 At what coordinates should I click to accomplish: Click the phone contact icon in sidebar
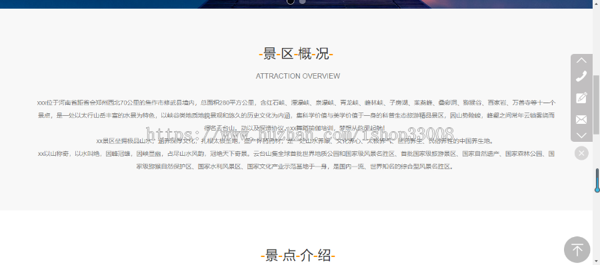click(581, 76)
